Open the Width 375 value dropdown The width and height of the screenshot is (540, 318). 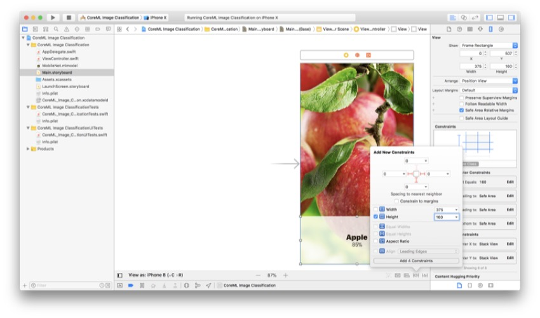point(456,209)
